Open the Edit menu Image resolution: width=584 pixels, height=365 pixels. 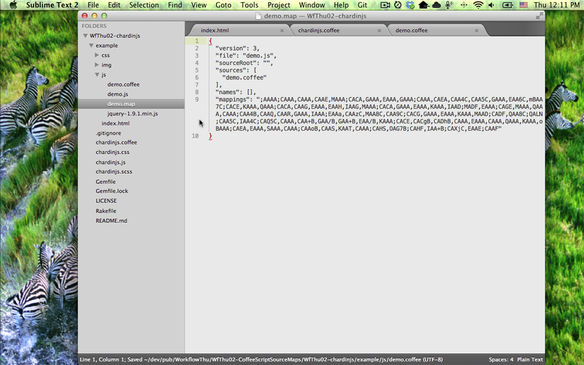click(114, 5)
